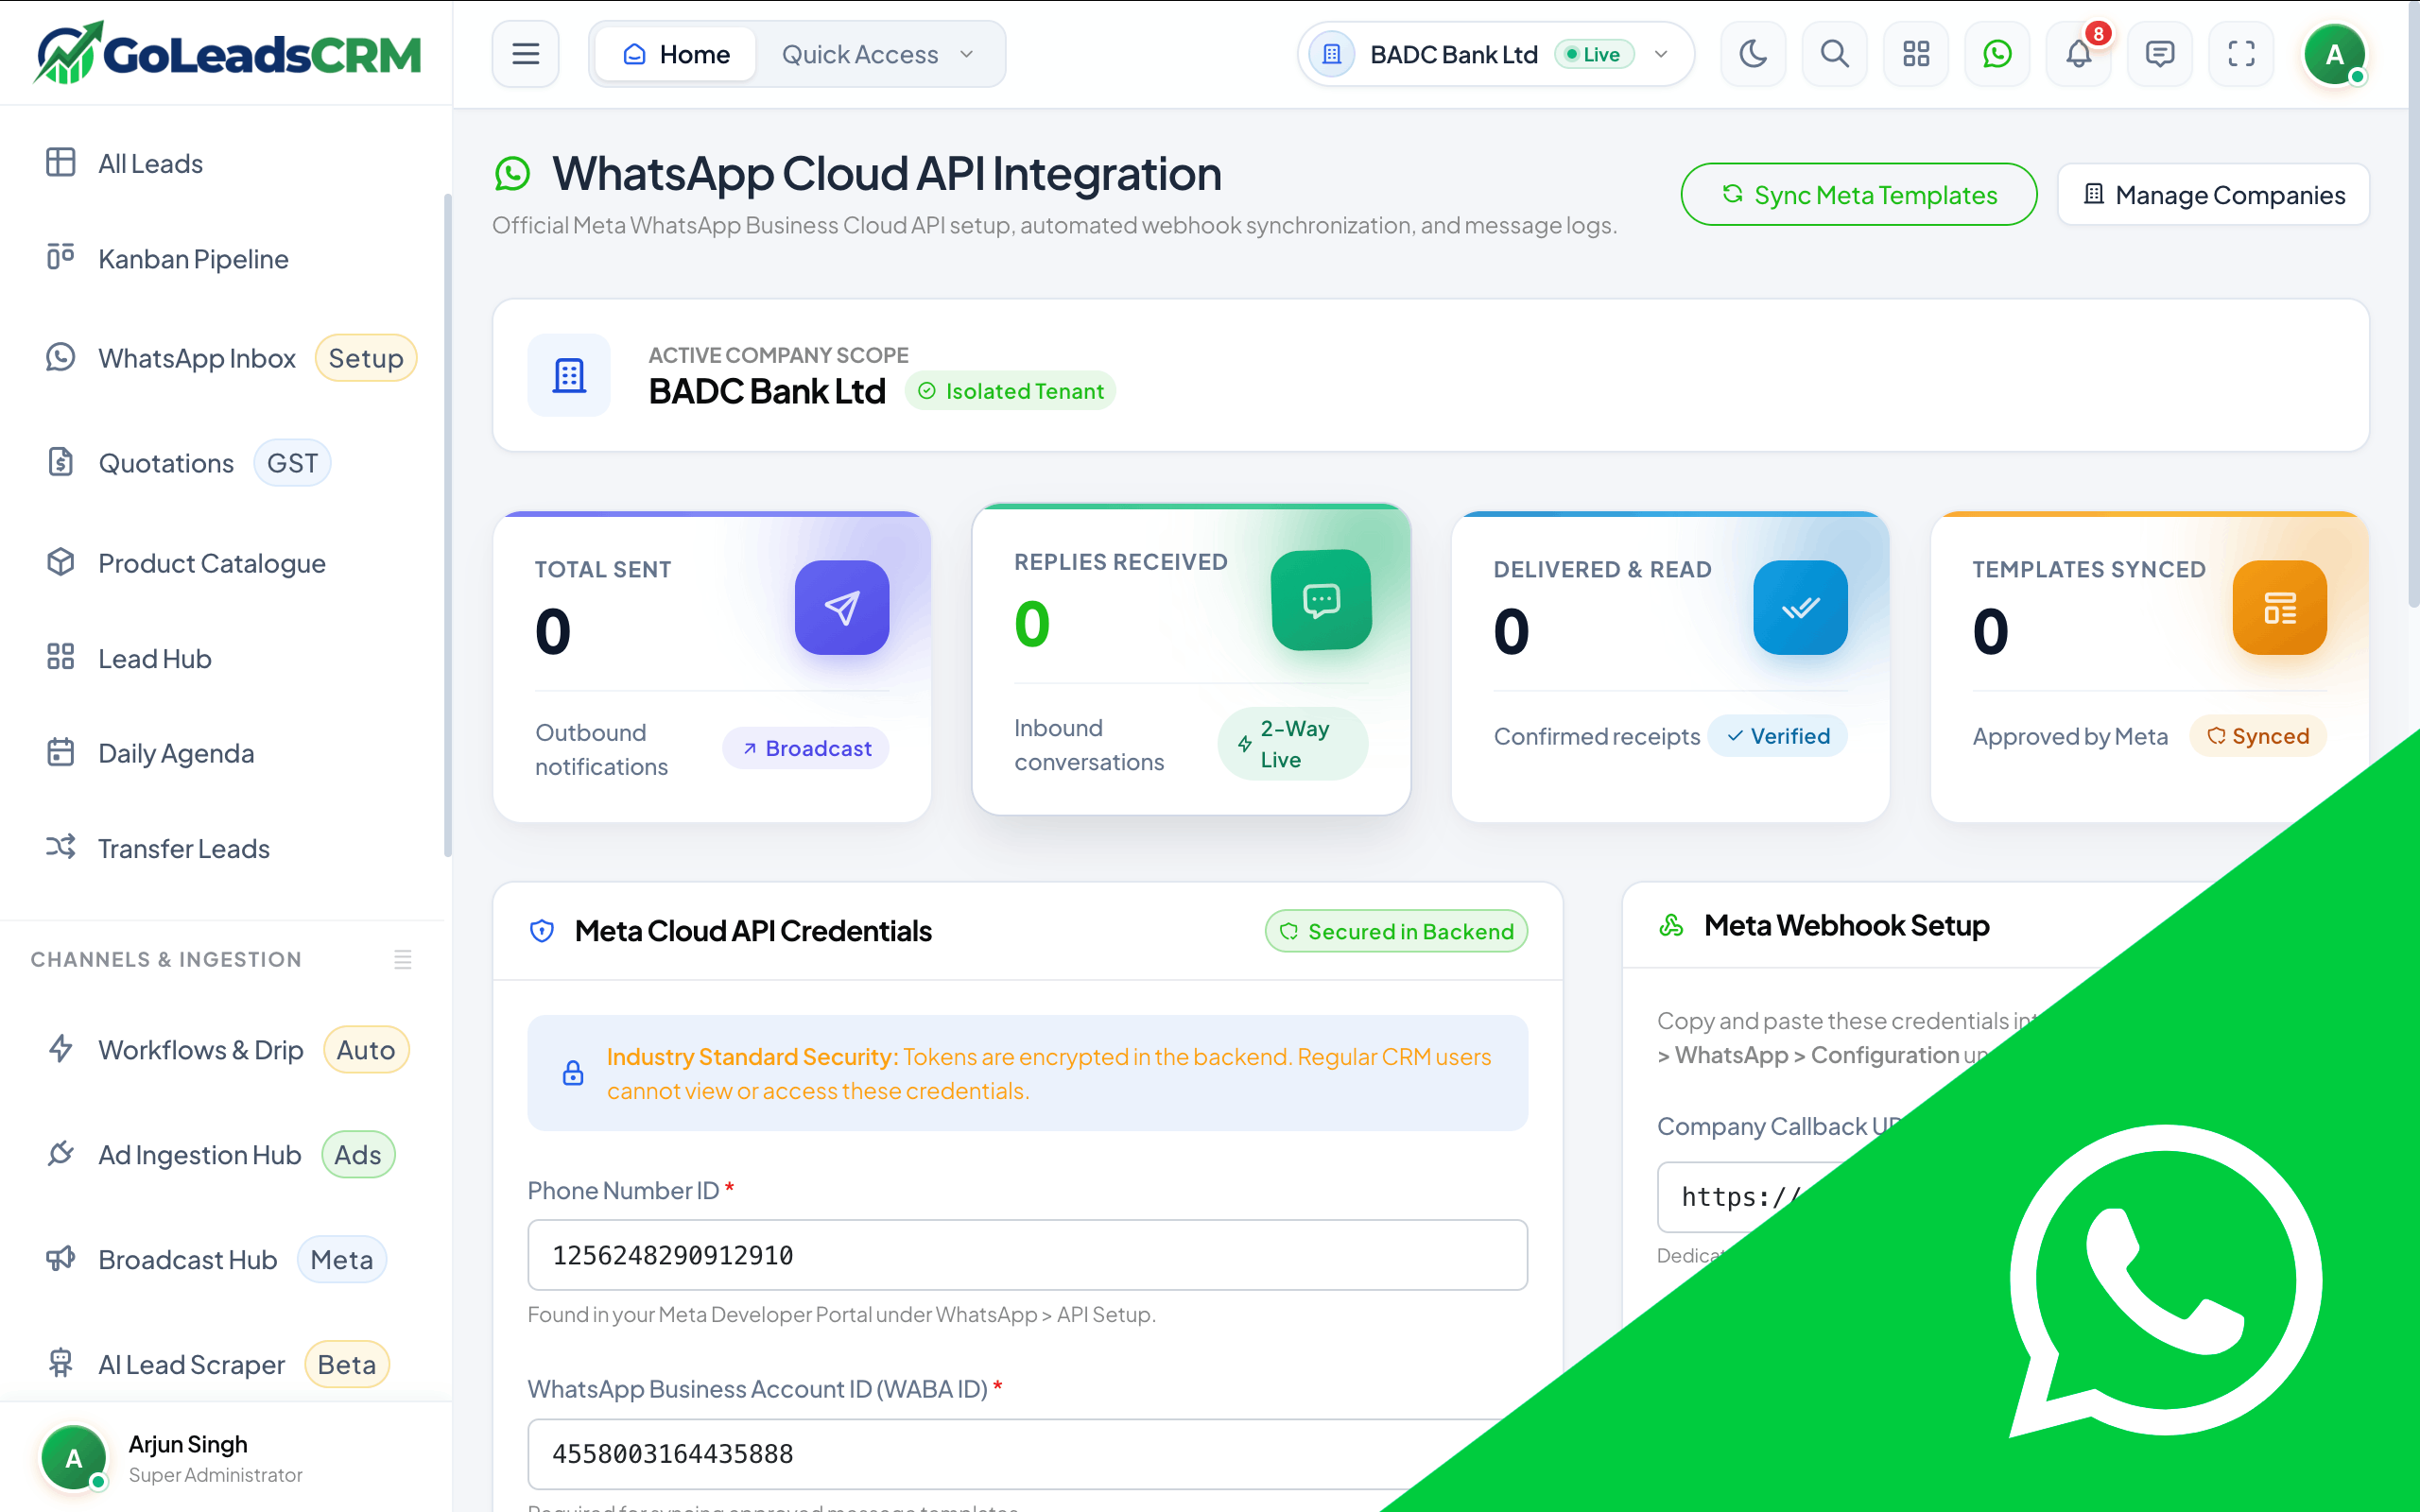Screen dimensions: 2420x1512
Task: Click the WABA ID input field
Action: coord(1027,1454)
